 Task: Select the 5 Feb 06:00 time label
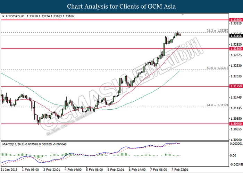pos(95,170)
